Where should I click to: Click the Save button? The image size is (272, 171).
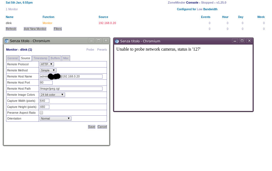click(x=92, y=127)
